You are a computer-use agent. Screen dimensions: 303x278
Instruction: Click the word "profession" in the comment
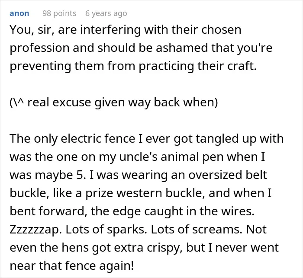(39, 48)
